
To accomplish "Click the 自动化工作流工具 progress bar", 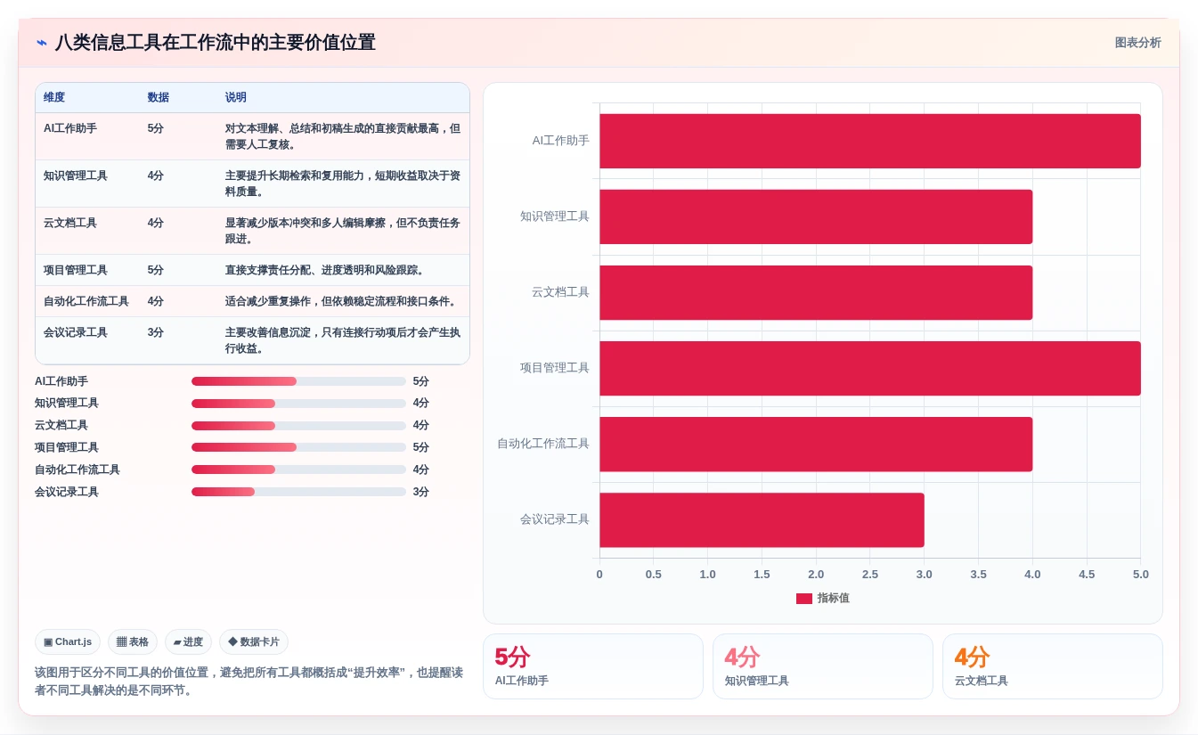I will [298, 470].
